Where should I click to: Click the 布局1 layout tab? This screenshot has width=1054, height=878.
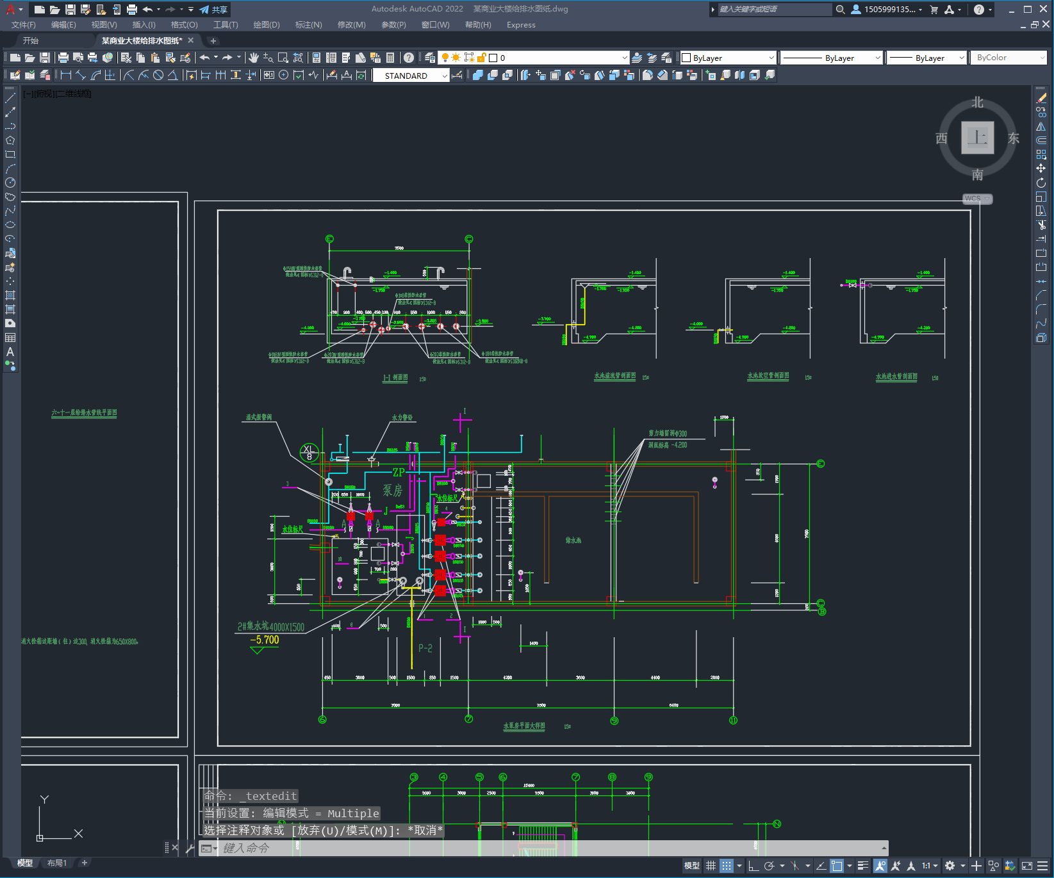tap(57, 863)
